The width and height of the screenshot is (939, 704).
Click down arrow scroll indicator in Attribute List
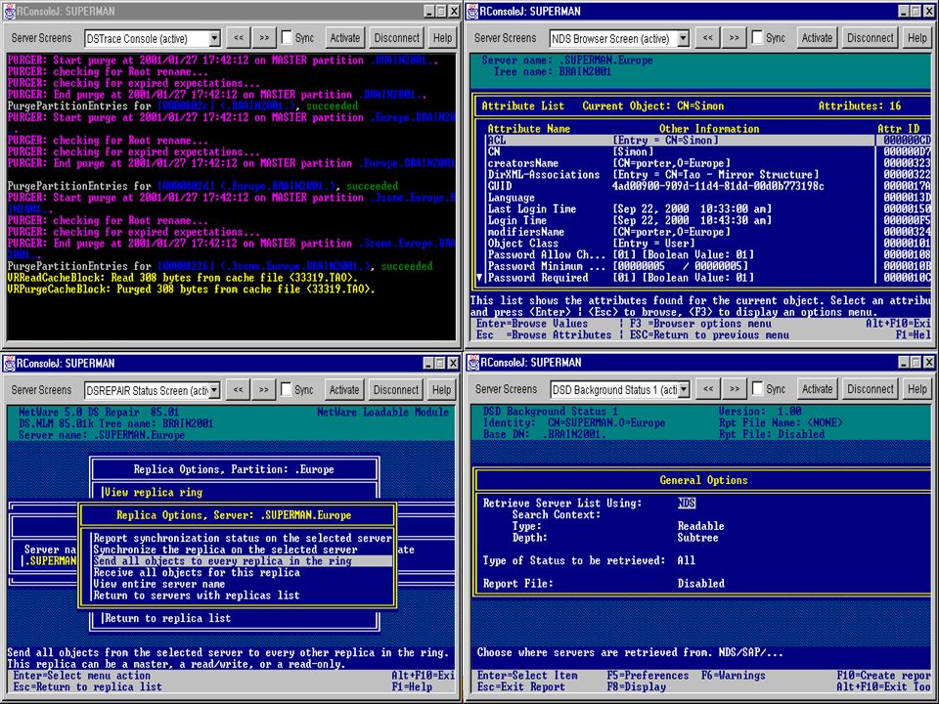point(479,277)
